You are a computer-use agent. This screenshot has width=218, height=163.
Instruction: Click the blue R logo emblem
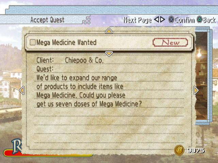tap(17, 146)
